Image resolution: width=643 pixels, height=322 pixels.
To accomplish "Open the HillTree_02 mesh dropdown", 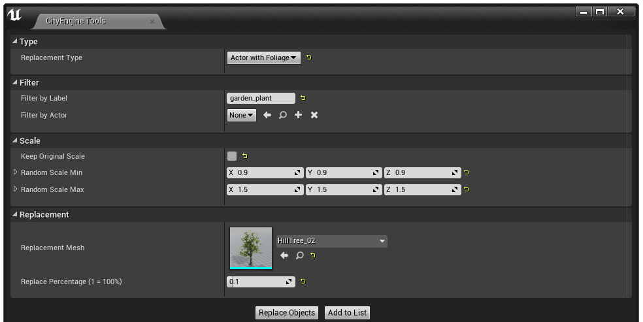I will [x=331, y=241].
